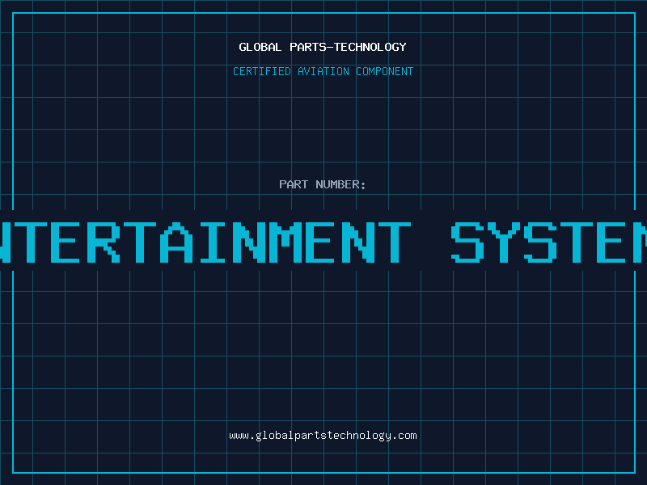Viewport: 647px width, 485px height.
Task: Click the bottom-right corner of the cyan frame
Action: point(635,473)
